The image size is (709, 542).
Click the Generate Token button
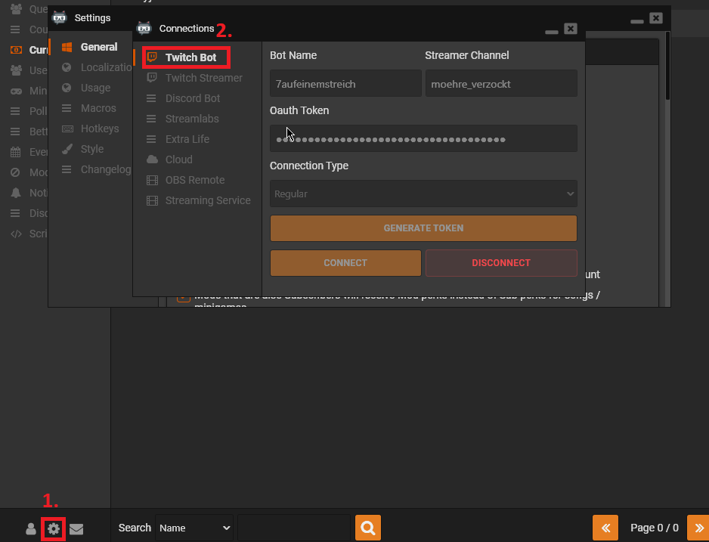423,228
